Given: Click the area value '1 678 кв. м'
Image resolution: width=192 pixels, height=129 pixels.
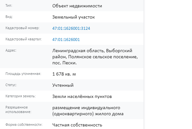Looking at the screenshot, I should (x=64, y=74).
